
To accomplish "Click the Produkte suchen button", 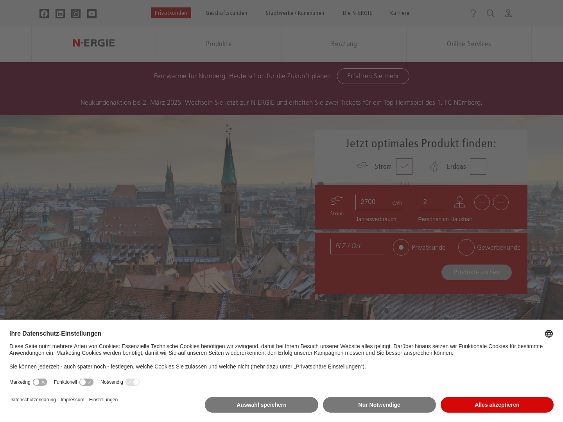I will [x=477, y=272].
